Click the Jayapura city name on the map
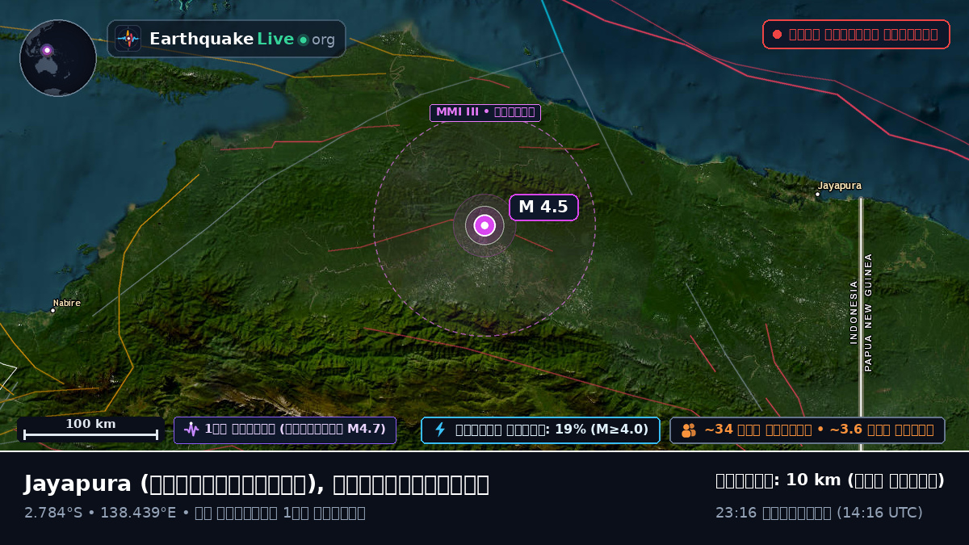The image size is (969, 545). tap(840, 186)
